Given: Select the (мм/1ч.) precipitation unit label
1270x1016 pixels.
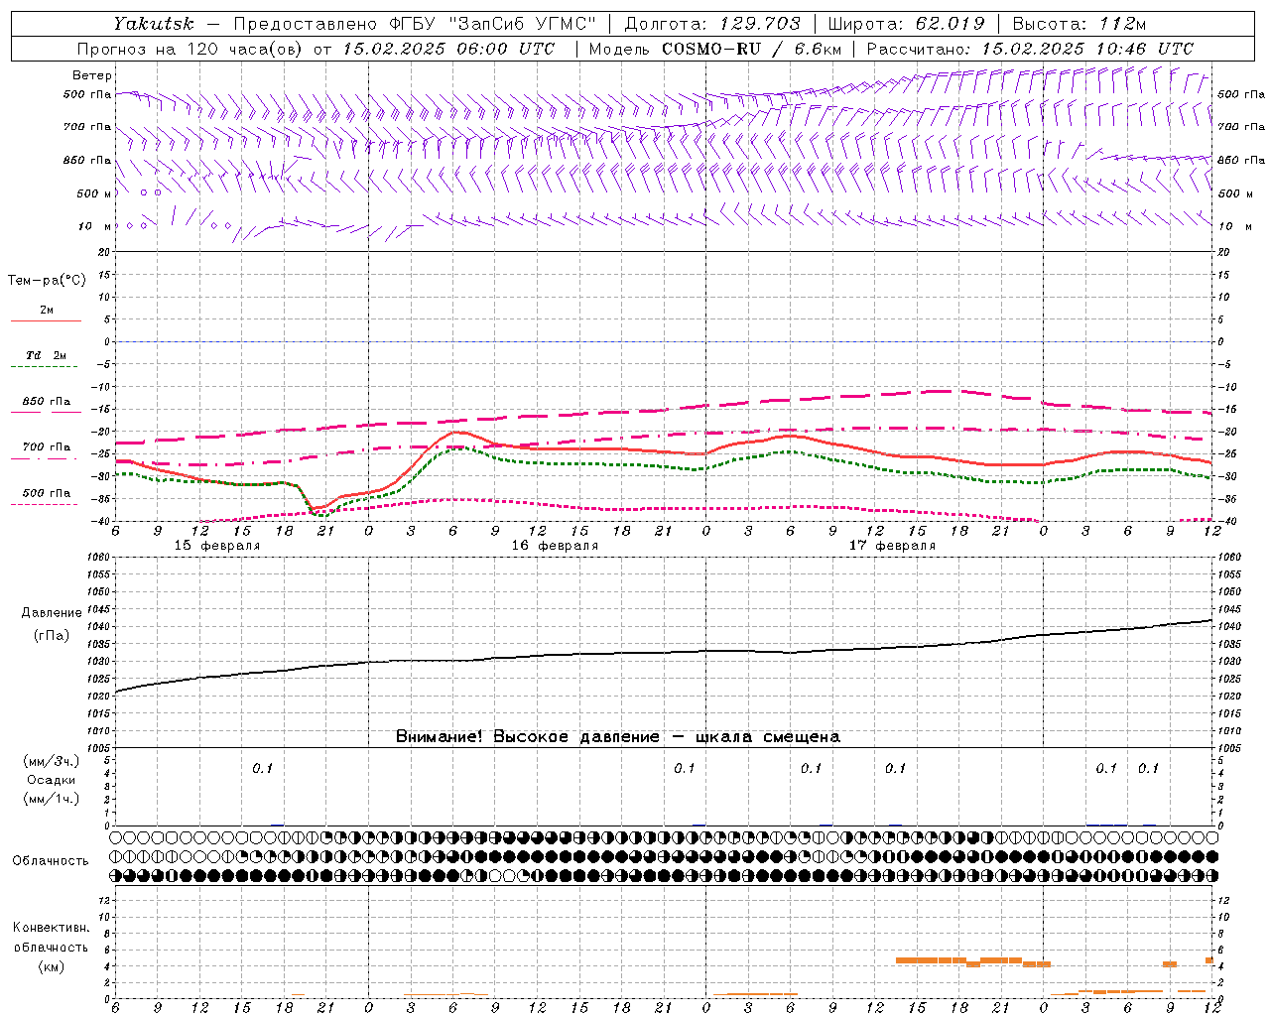Looking at the screenshot, I should (x=51, y=799).
